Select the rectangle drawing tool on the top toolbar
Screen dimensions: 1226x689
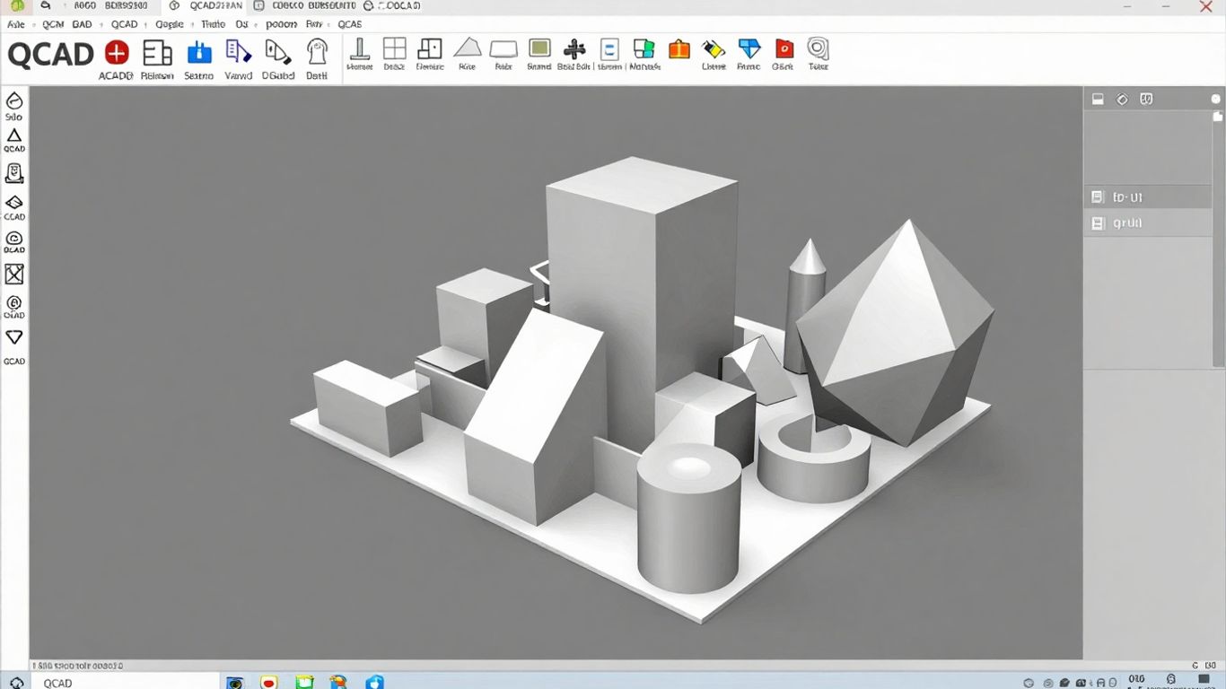[504, 52]
